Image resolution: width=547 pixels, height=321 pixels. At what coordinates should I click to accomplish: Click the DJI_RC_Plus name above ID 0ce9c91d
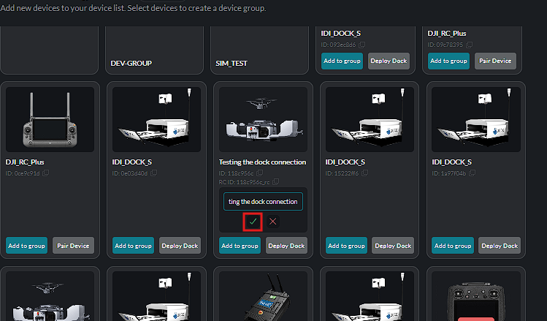click(25, 162)
